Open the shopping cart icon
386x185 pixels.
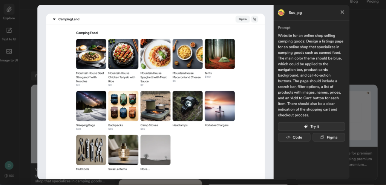point(254,19)
